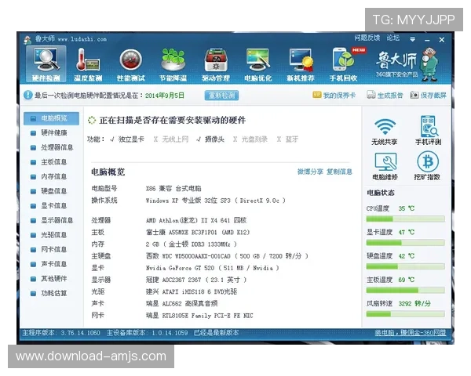Viewport: 471px width, 376px height.
Task: Select 硬盘信息 sidebar item
Action: coord(51,191)
